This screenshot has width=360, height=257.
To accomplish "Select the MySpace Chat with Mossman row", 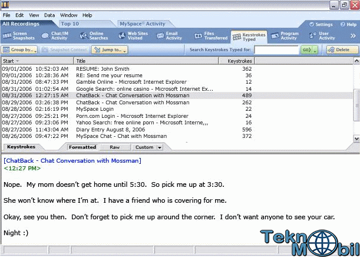I will [x=177, y=136].
